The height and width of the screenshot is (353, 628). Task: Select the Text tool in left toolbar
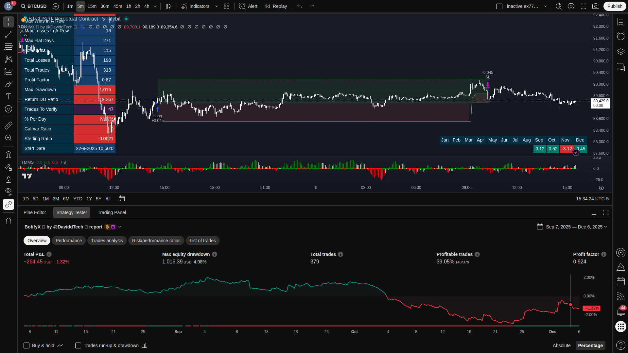pos(9,96)
